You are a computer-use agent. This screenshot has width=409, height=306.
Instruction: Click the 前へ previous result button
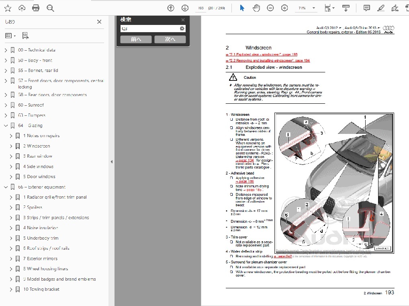(136, 39)
